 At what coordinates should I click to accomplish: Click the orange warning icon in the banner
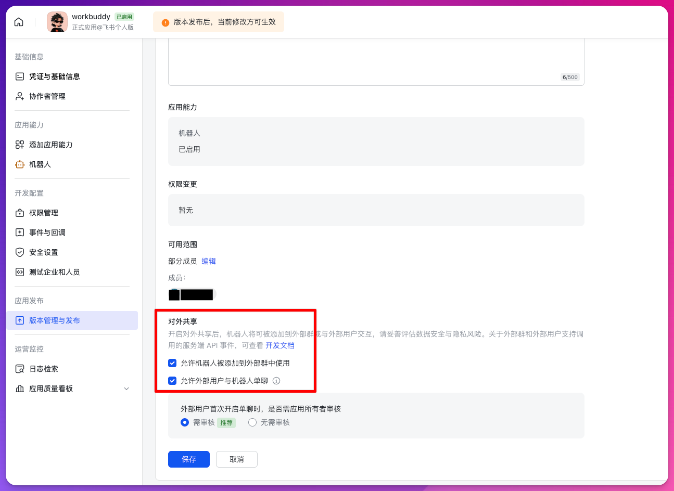[166, 22]
